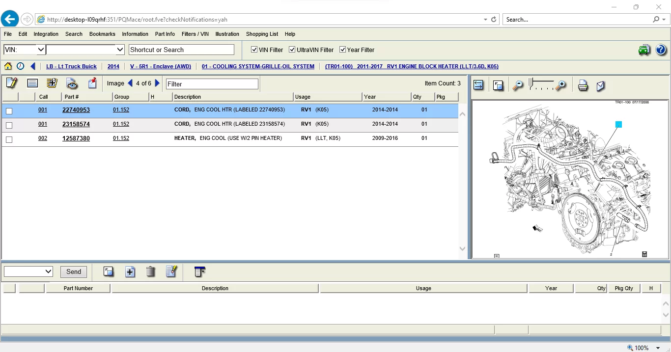Click the trash can delete icon
The height and width of the screenshot is (352, 671).
tap(151, 271)
